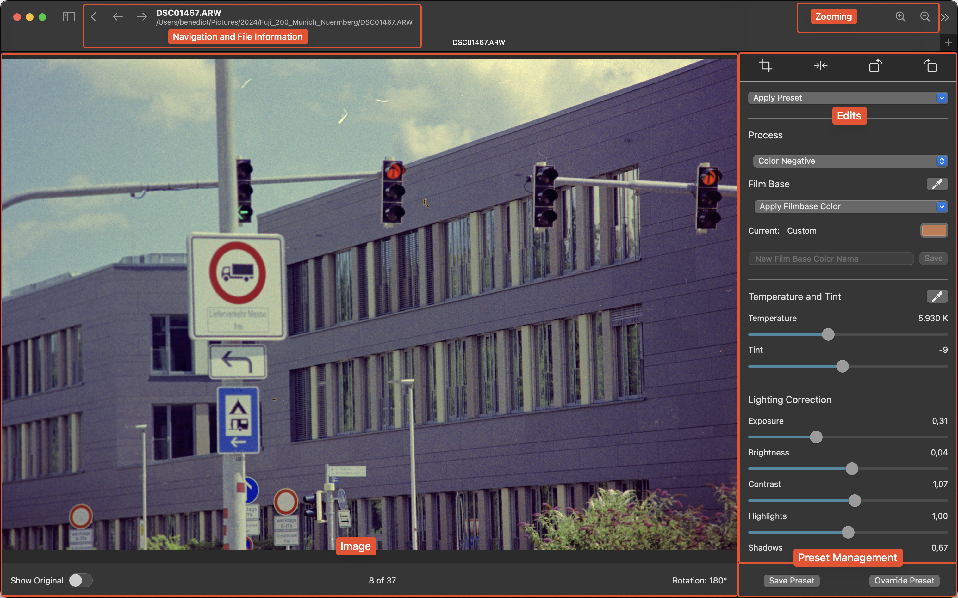
Task: Adjust the Exposure slider
Action: pos(817,437)
